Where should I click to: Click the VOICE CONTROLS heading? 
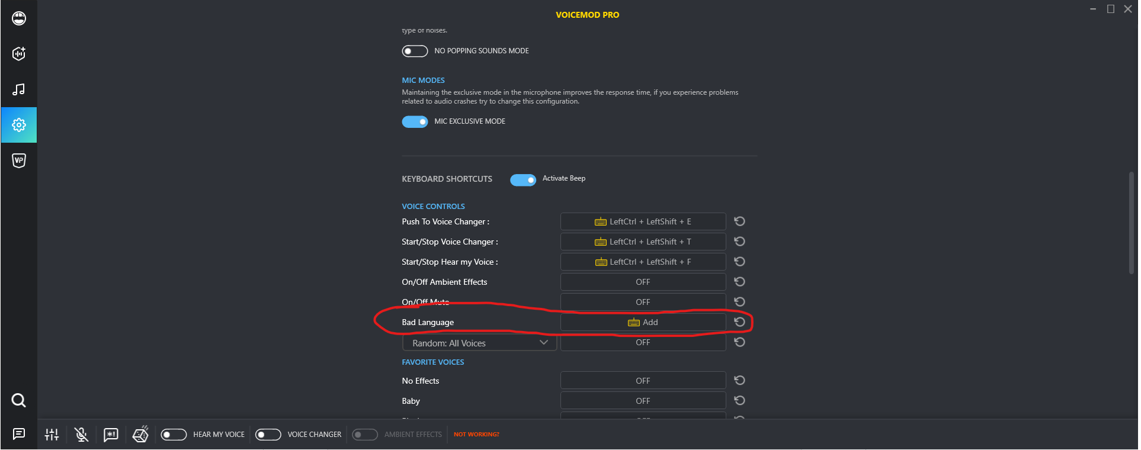tap(433, 207)
